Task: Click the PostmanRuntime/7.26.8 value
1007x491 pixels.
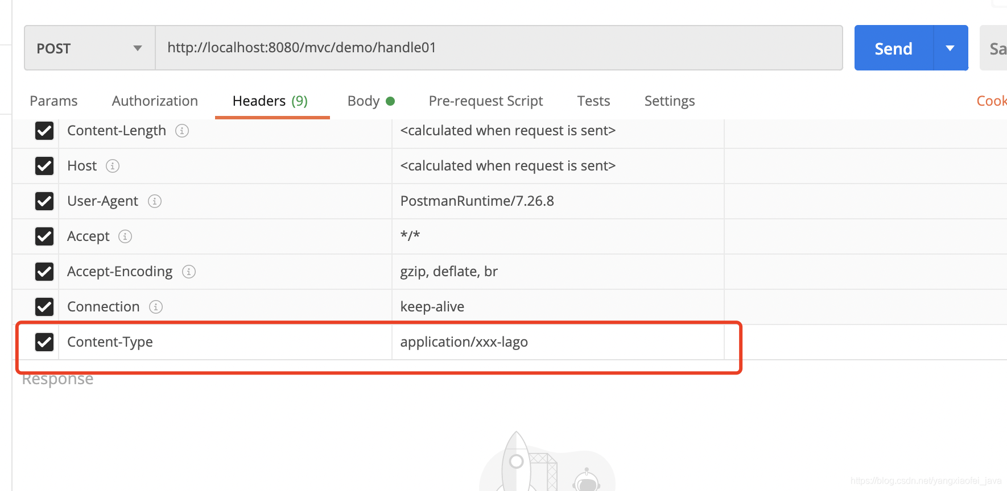Action: 477,201
